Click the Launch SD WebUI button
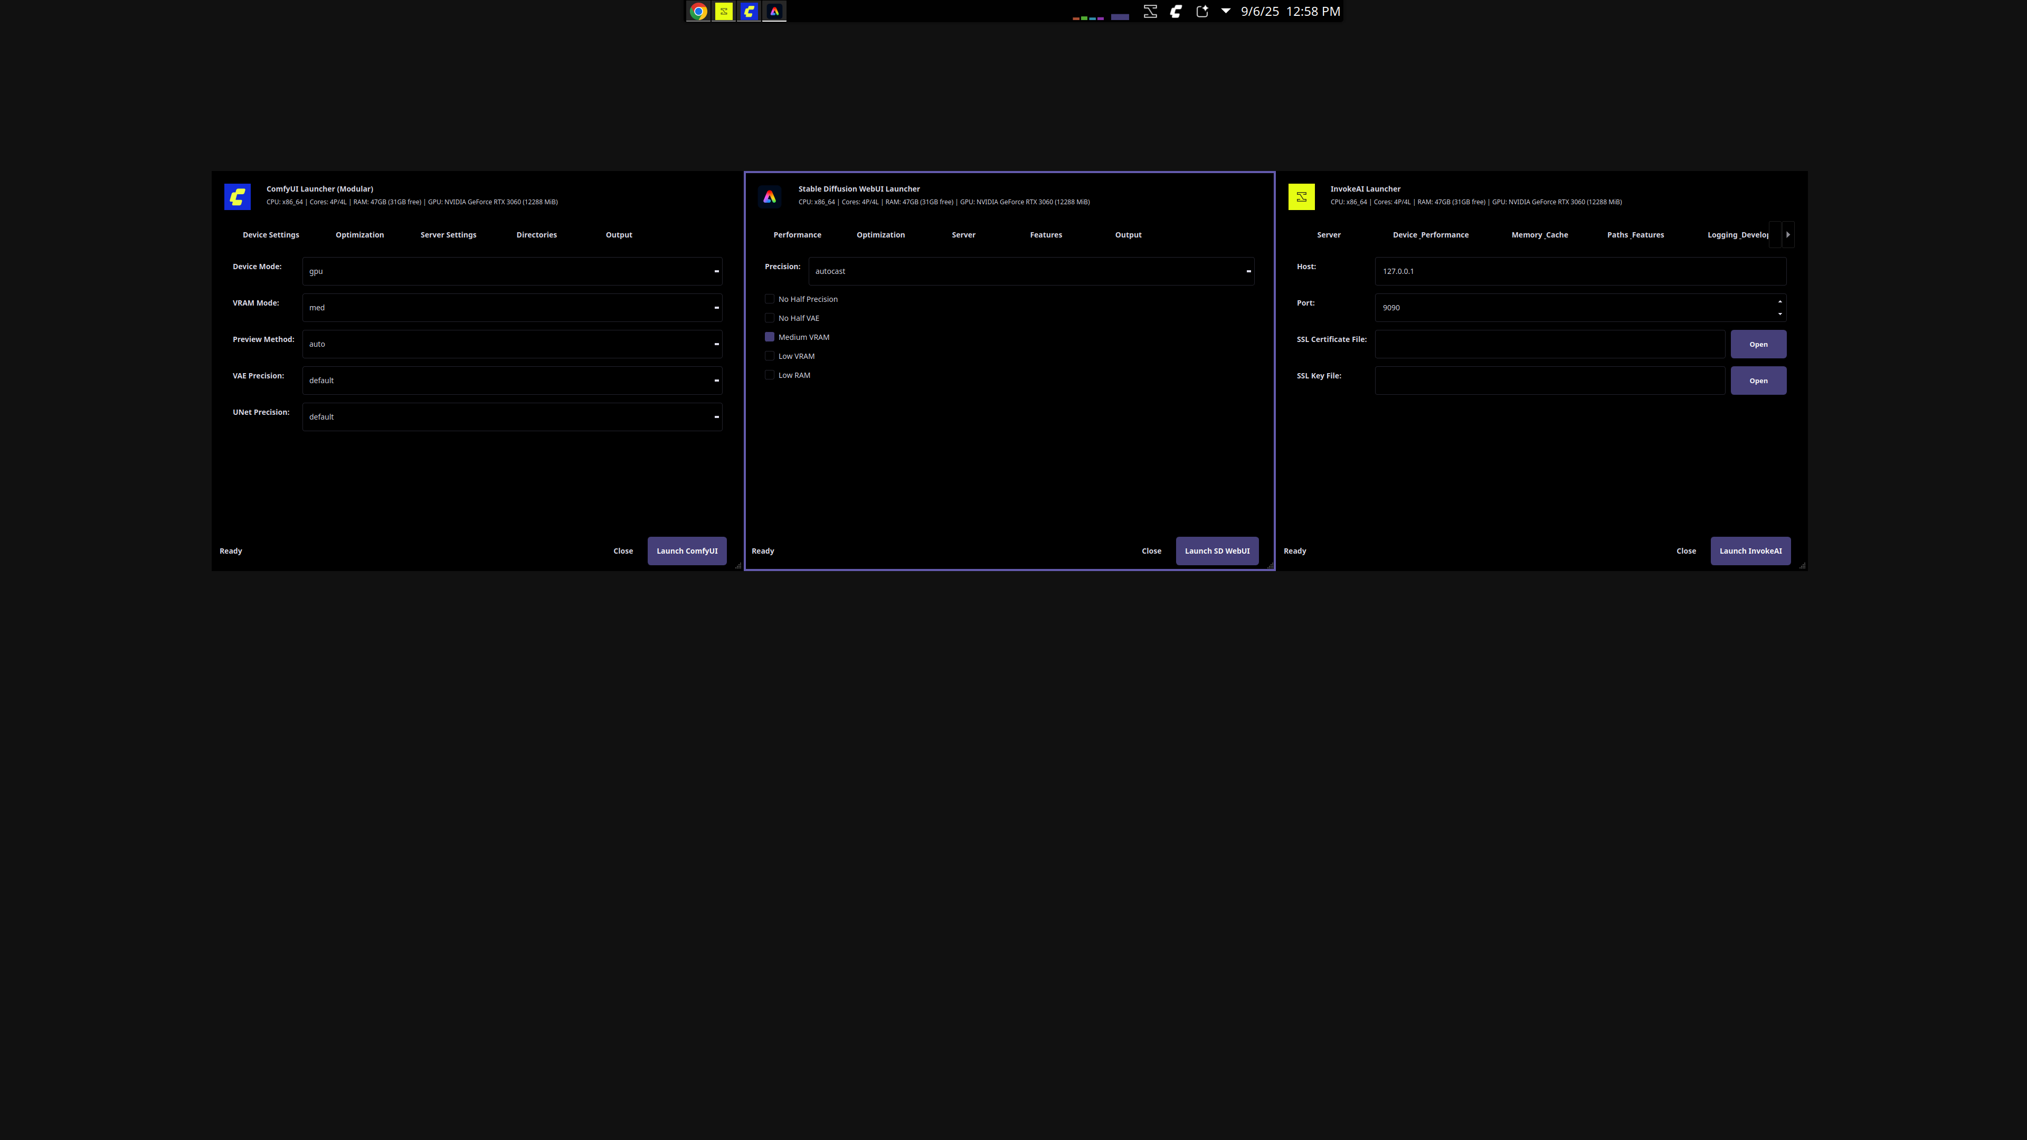 click(1217, 550)
